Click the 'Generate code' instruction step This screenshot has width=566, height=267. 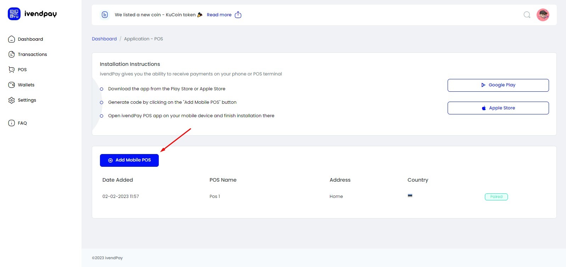coord(172,102)
